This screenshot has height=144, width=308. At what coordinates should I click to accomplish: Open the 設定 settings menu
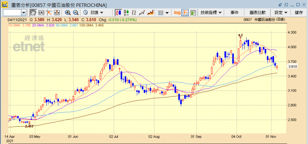pos(281,13)
